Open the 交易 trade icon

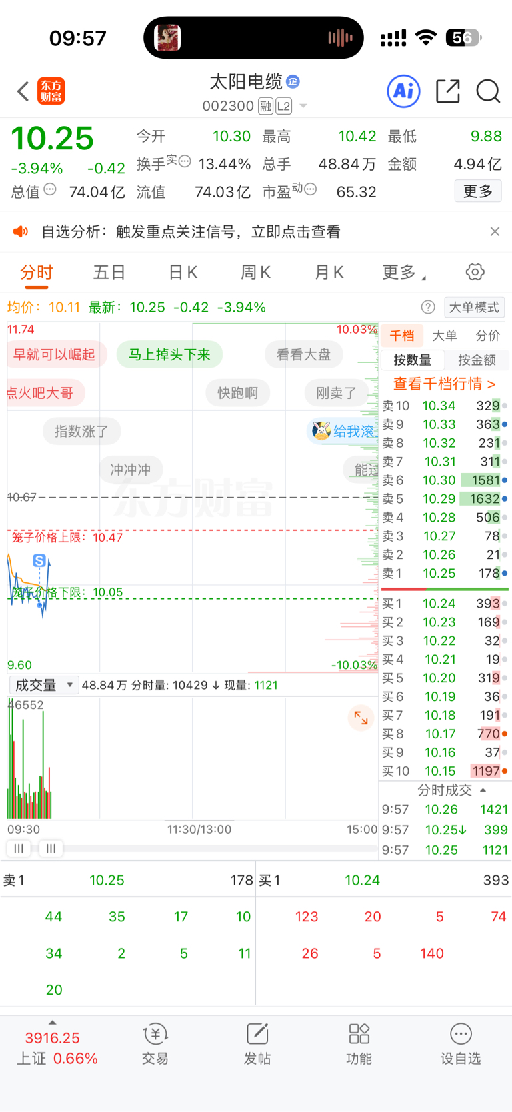[155, 1045]
